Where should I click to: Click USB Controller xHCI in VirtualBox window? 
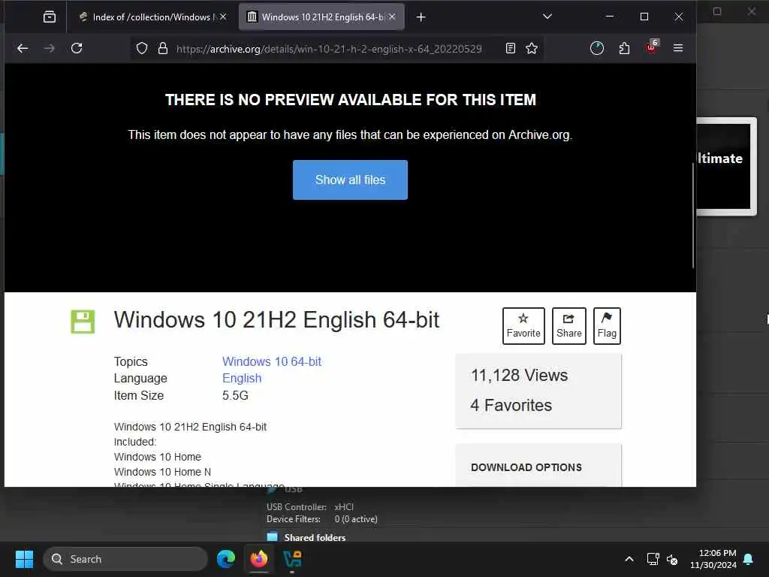tap(310, 507)
